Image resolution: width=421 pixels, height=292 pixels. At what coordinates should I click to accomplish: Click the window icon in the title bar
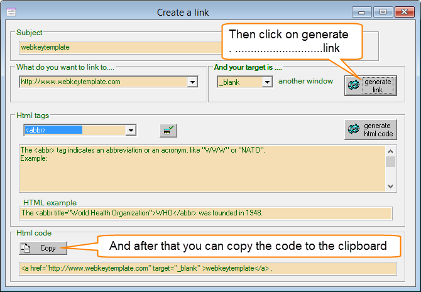(11, 12)
